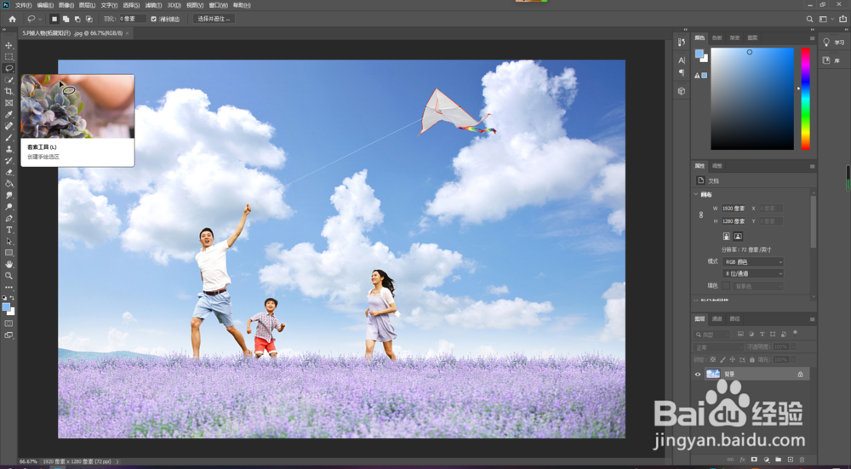The image size is (851, 469).
Task: Select the Move tool
Action: tap(9, 45)
